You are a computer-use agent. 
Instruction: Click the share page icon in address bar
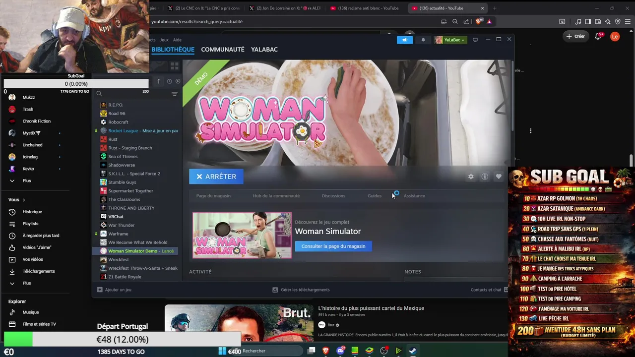[466, 21]
